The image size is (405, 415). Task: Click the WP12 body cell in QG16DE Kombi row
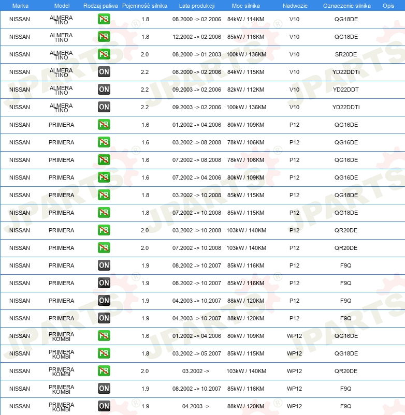(x=294, y=336)
